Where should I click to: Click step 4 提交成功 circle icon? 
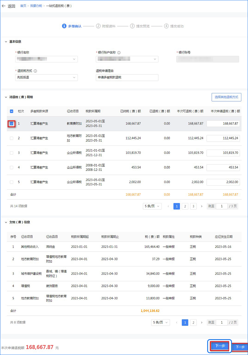[166, 26]
